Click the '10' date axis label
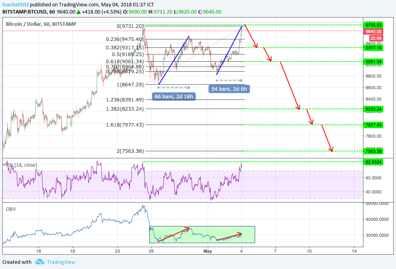 pyautogui.click(x=309, y=251)
